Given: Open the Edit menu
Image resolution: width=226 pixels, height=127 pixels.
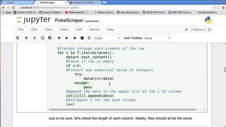Looking at the screenshot, I should click(34, 30).
